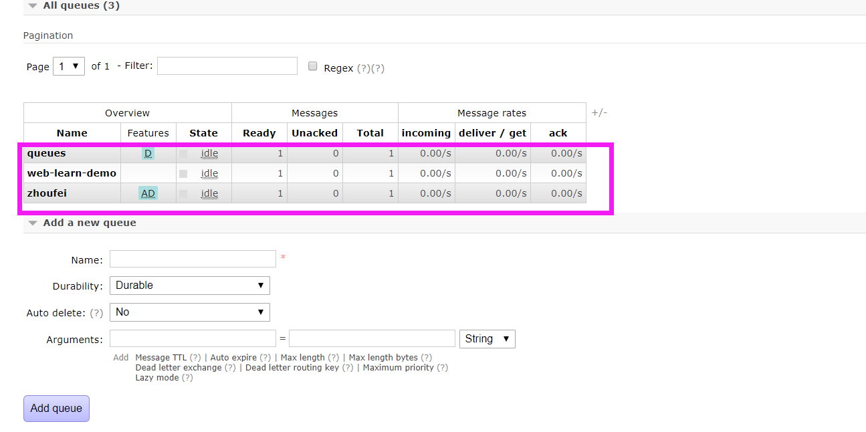Sort by the ack rate header
The image size is (866, 432).
558,133
